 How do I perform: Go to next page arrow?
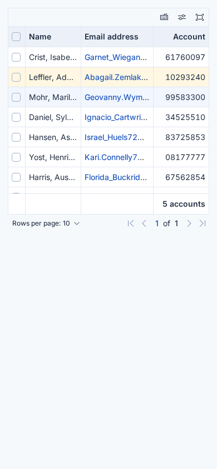click(x=189, y=223)
